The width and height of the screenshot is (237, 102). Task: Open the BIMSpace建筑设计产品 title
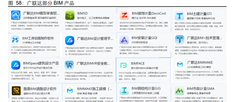pos(41,63)
